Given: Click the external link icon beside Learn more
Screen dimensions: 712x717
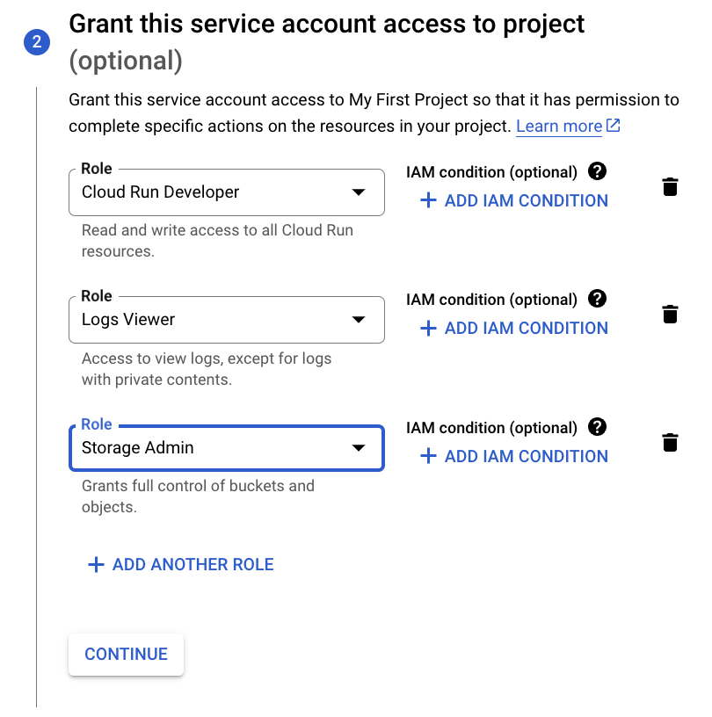Looking at the screenshot, I should tap(614, 126).
